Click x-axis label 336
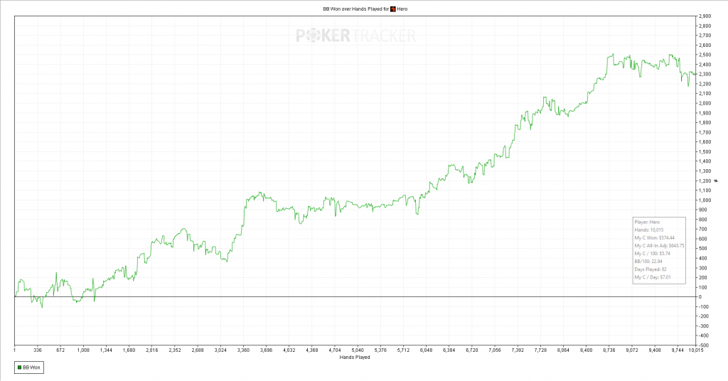The width and height of the screenshot is (728, 381). coord(38,350)
